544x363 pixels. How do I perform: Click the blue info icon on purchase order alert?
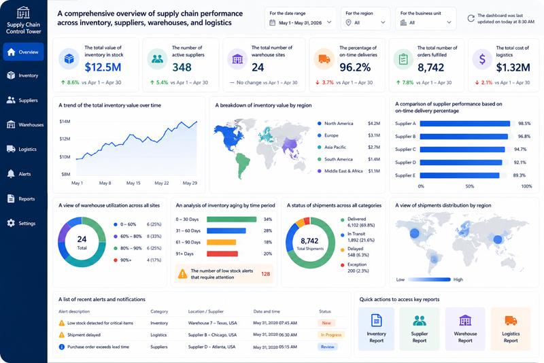(62, 347)
